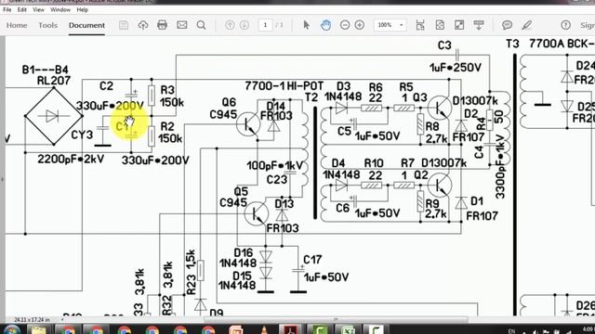
Task: Open the View menu
Action: (x=38, y=10)
